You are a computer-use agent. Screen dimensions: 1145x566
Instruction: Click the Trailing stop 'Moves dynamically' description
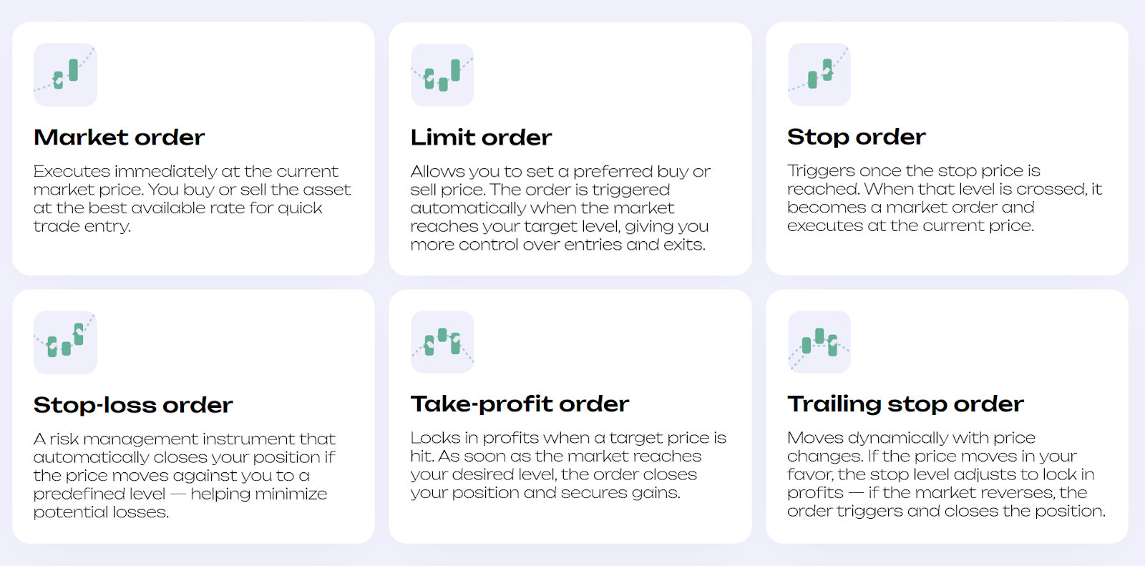[946, 474]
